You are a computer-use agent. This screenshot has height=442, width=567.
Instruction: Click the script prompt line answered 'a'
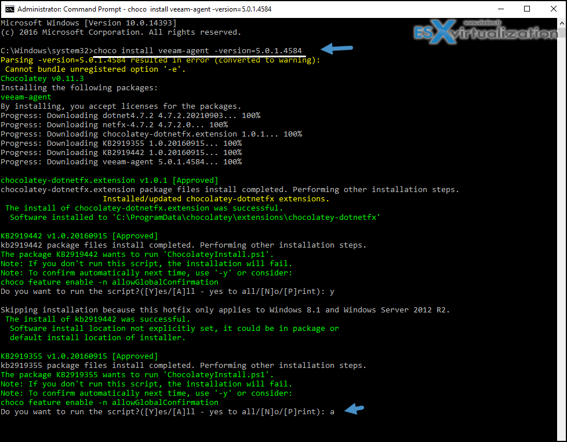pos(168,412)
